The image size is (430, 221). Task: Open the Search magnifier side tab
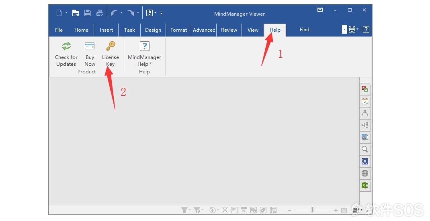point(365,149)
